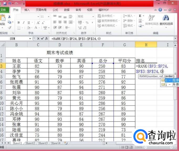Click the Format Painter brush icon
Image resolution: width=179 pixels, height=151 pixels.
(10, 27)
